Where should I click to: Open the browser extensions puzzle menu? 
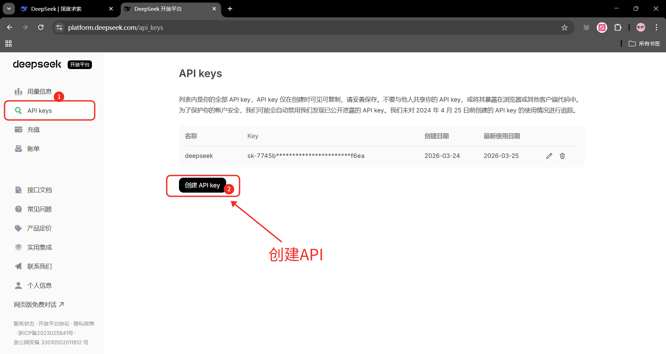pos(618,27)
